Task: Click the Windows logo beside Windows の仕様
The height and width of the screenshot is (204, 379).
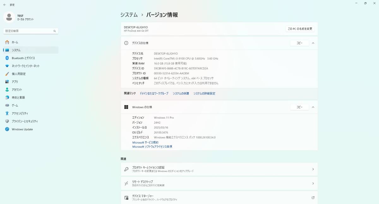Action: tap(126, 107)
